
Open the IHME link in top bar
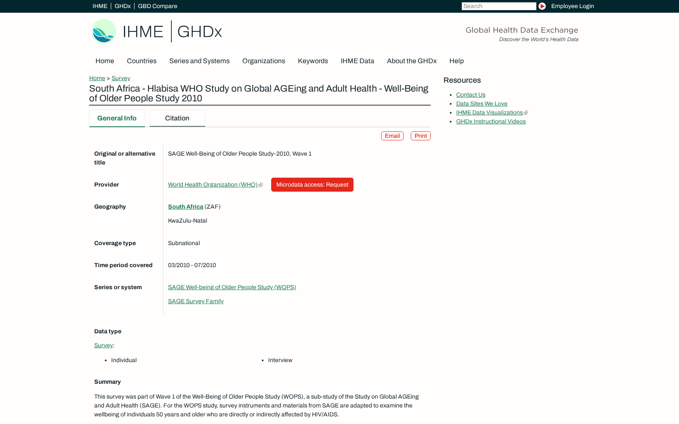pyautogui.click(x=100, y=6)
